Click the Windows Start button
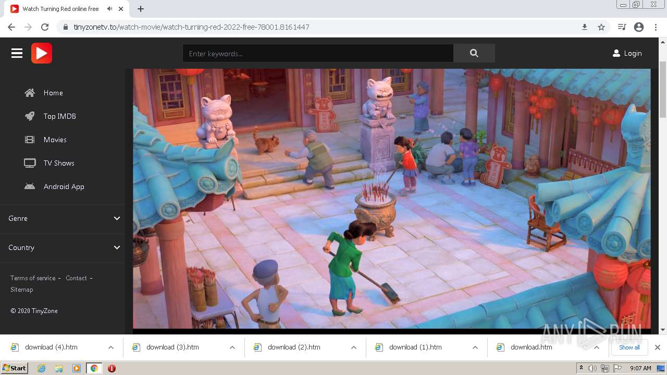Screen dimensions: 667x375 coord(15,368)
